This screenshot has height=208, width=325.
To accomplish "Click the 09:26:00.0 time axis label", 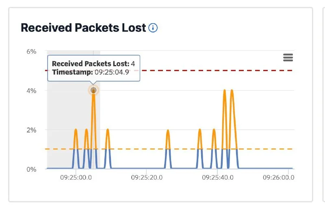I will point(278,178).
